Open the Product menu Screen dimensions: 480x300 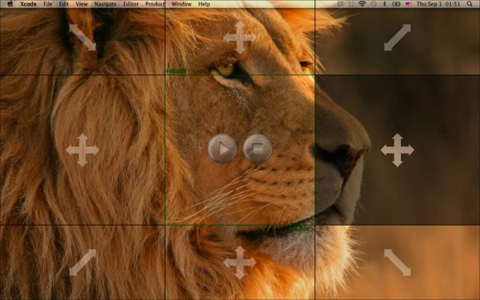(155, 4)
